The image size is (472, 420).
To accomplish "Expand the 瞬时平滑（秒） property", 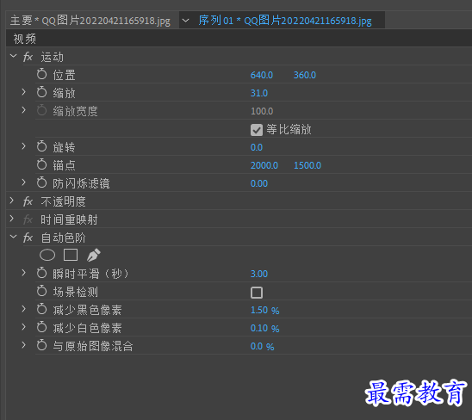I will coord(24,273).
